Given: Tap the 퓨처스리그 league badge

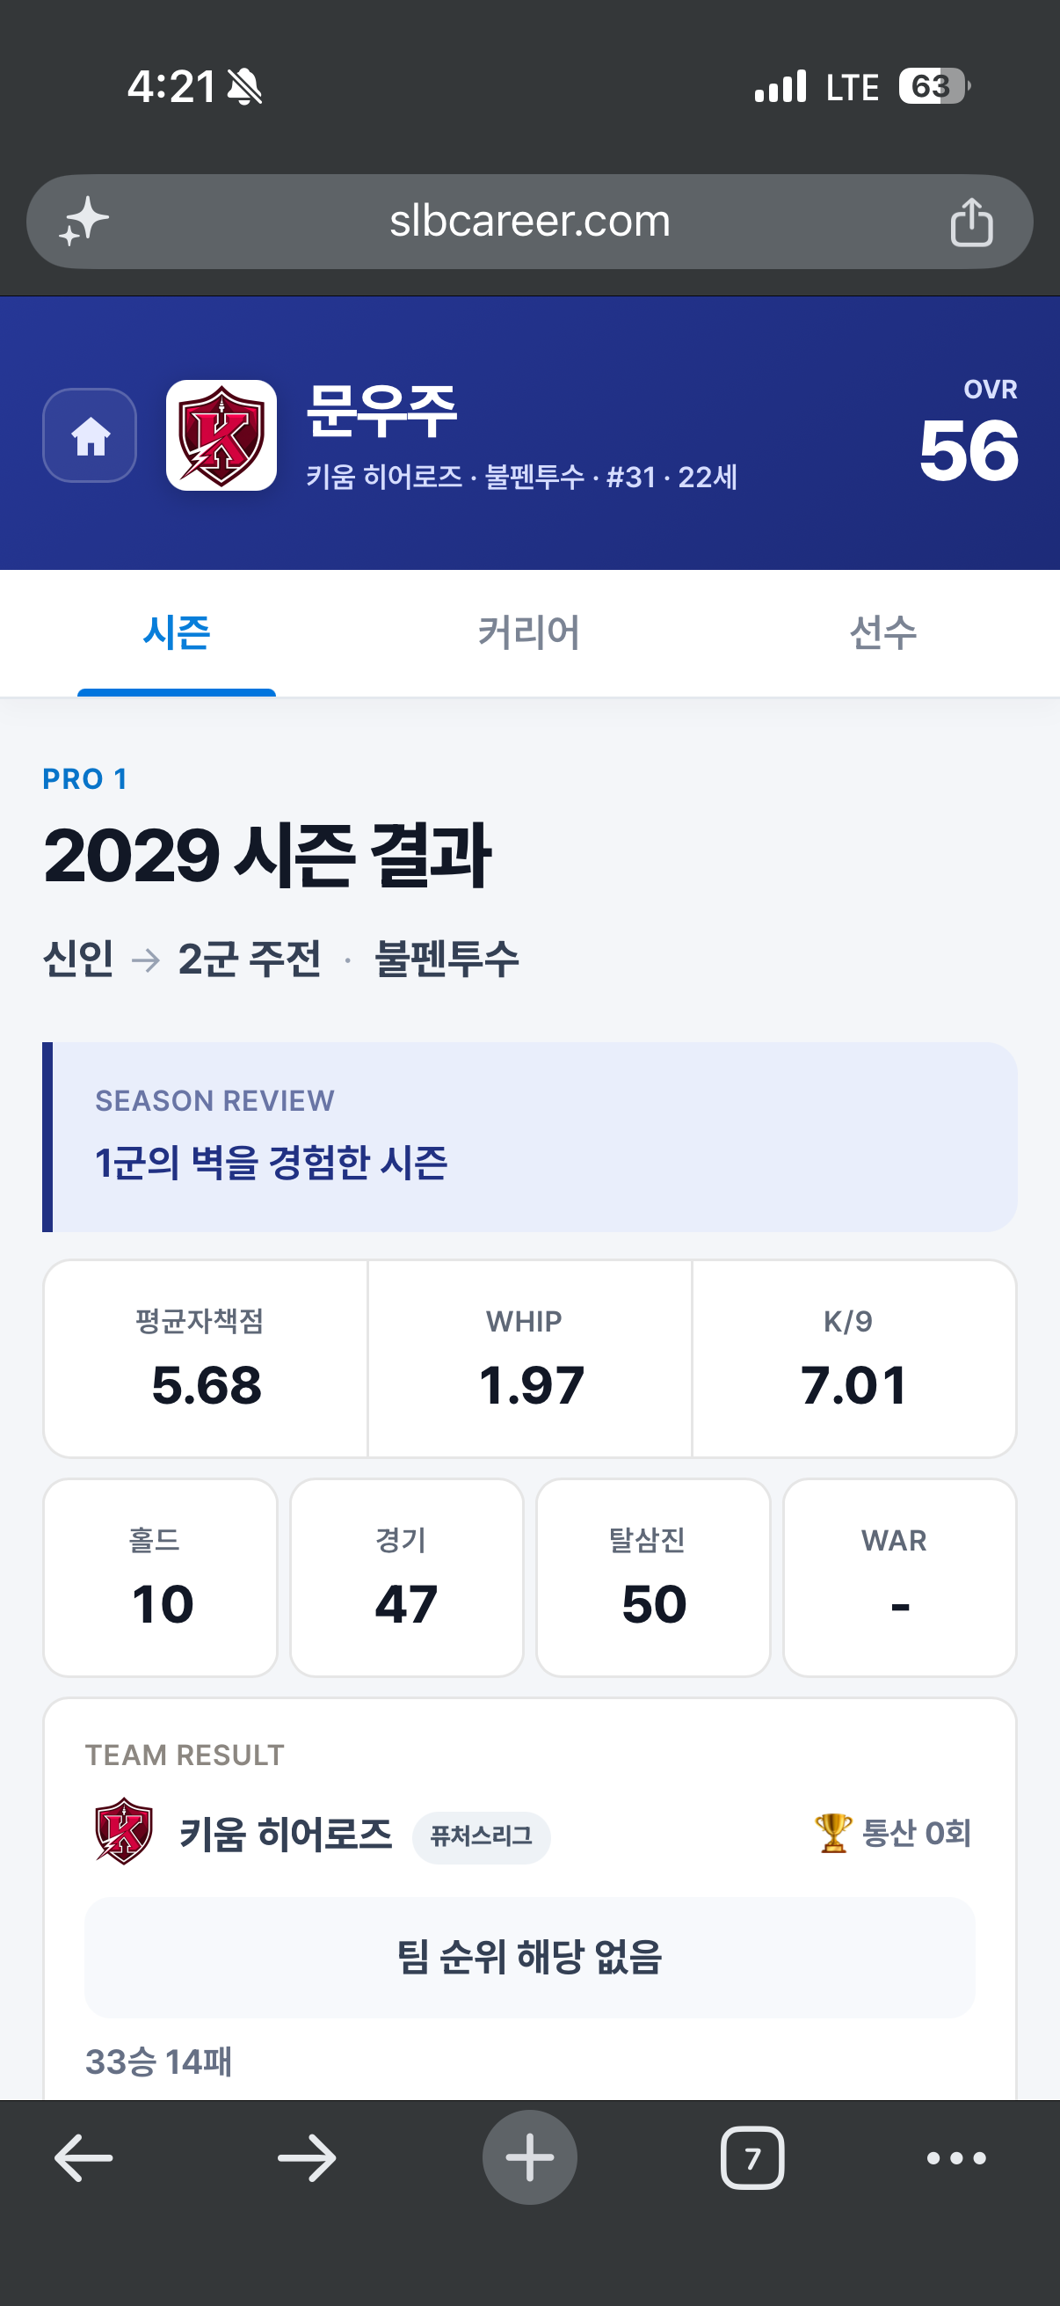Looking at the screenshot, I should pos(482,1837).
